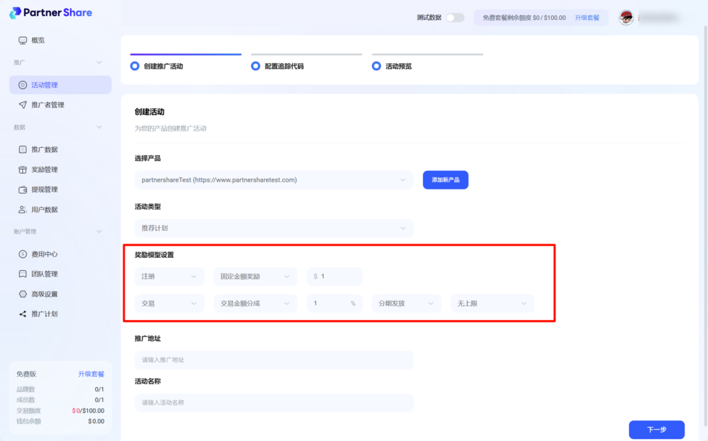
Task: Click the 推广地址 input field
Action: click(x=274, y=359)
